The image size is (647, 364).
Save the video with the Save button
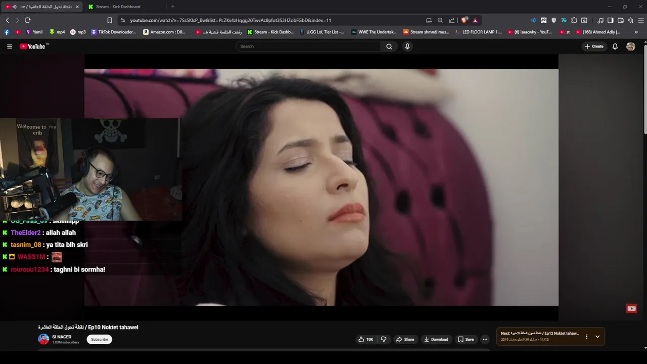pos(466,339)
